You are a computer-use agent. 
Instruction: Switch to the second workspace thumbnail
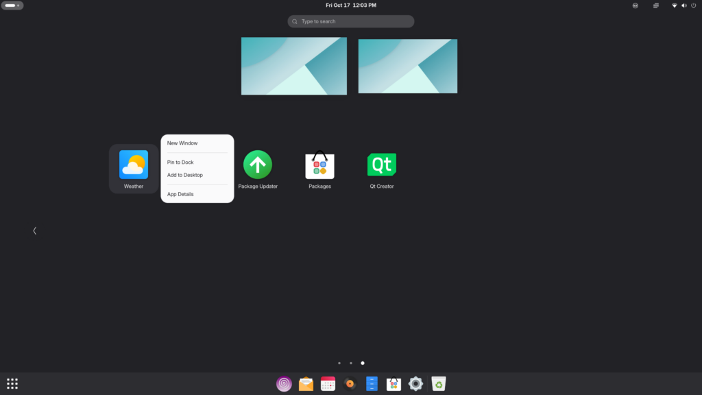[407, 66]
